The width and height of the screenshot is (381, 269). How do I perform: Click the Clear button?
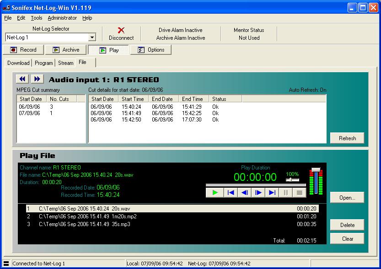click(x=347, y=239)
